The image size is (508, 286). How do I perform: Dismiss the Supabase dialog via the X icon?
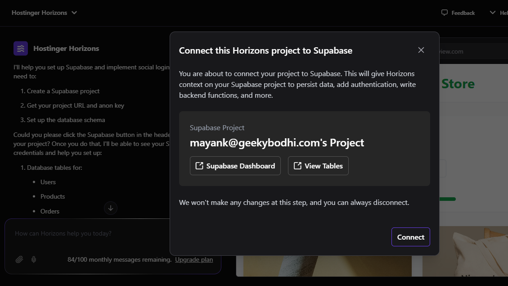421,50
